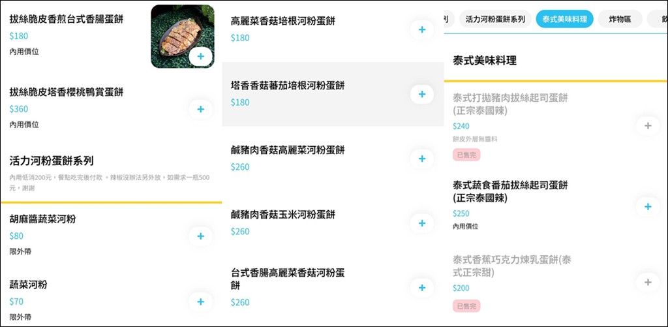Add 鹹豬肉香菇玉米河粉蛋餅 to cart
Viewport: 668px width, 327px height.
[x=422, y=223]
